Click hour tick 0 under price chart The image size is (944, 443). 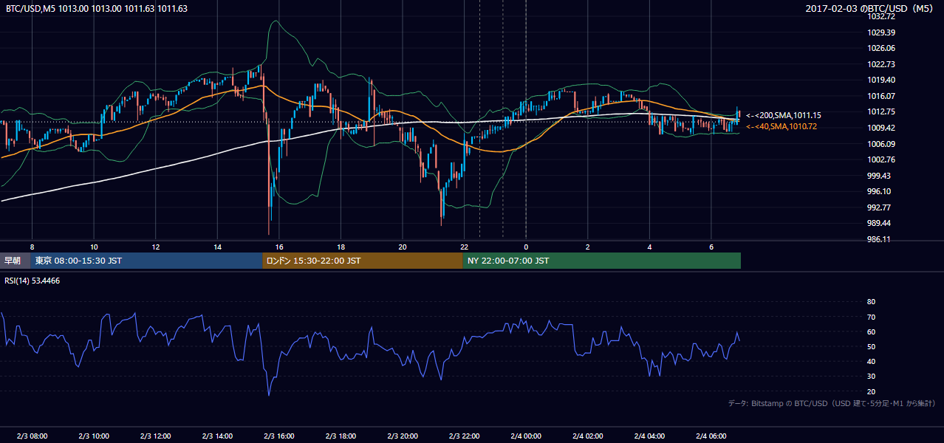pos(526,247)
